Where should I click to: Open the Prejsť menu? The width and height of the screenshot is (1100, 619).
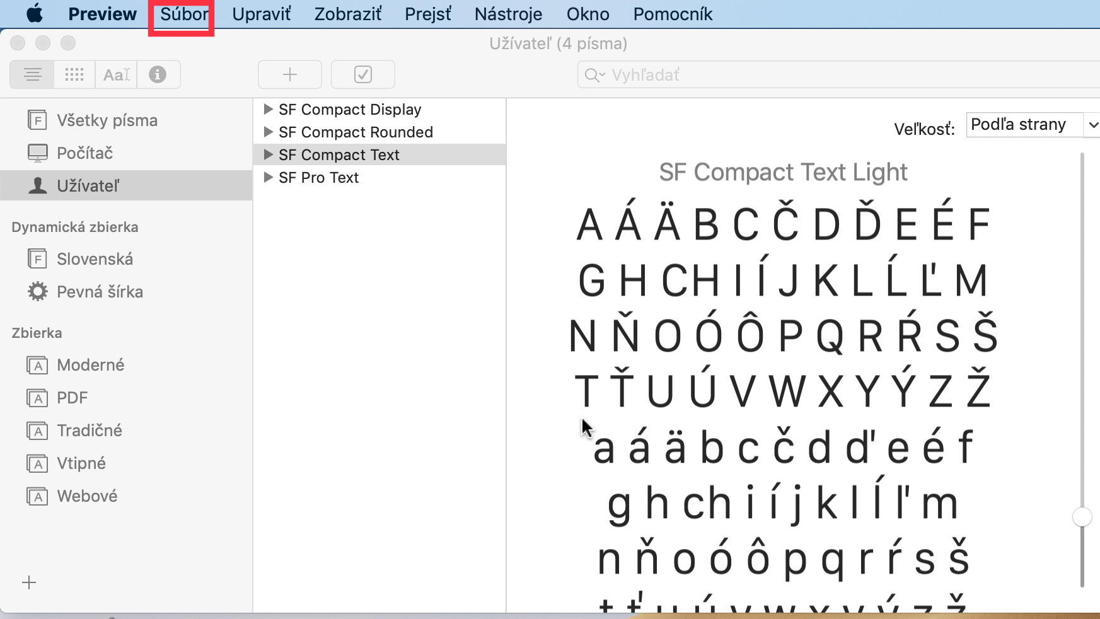[x=428, y=14]
